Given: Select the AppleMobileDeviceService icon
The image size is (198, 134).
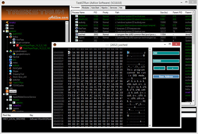Looking at the screenshot, I should click(11, 97).
